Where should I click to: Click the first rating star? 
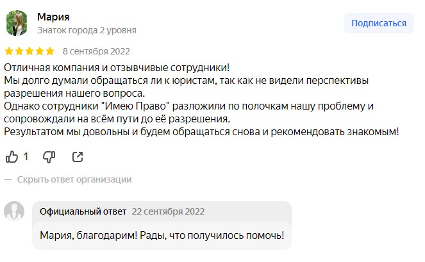[x=9, y=51]
